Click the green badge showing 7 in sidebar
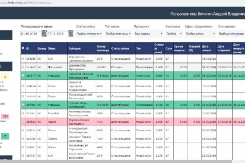The width and height of the screenshot is (245, 163). [5, 136]
